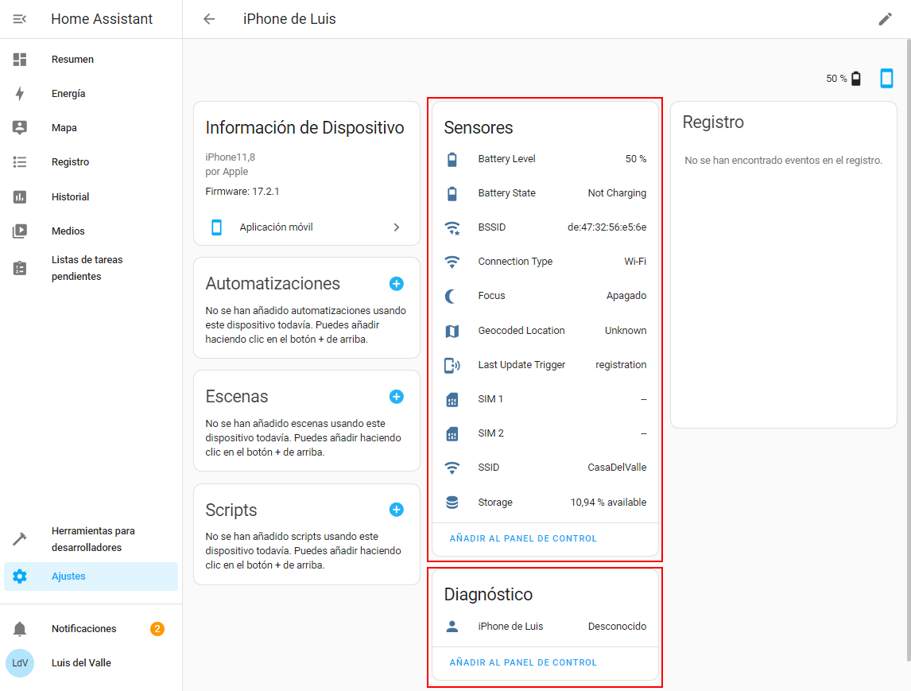Click Geocoded Location map icon
Viewport: 911px width, 691px height.
coord(452,332)
